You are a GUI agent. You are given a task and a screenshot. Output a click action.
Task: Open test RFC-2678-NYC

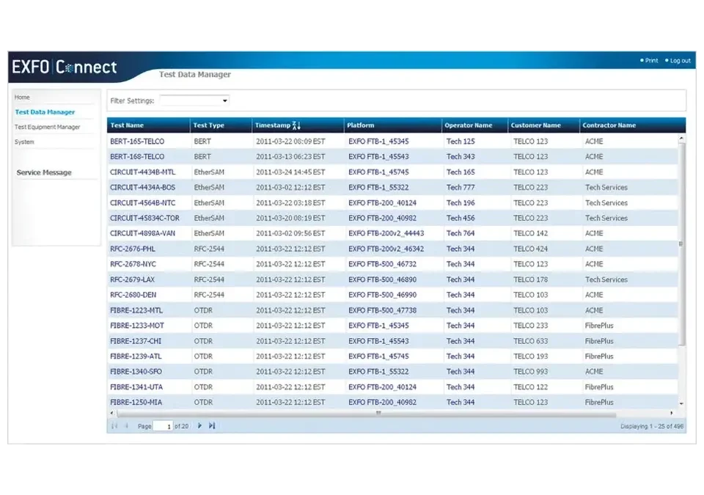(133, 264)
